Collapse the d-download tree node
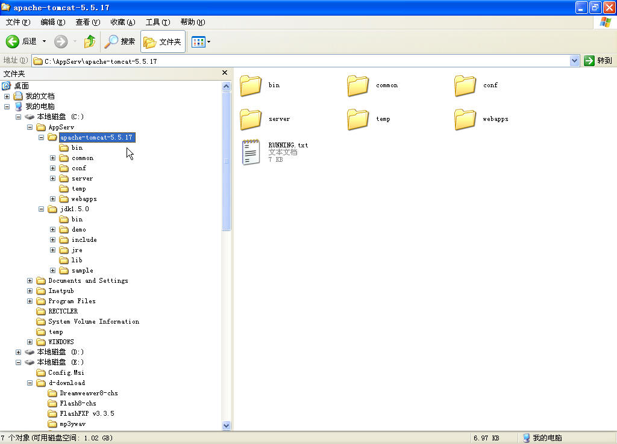Viewport: 617px width, 444px height. click(30, 383)
